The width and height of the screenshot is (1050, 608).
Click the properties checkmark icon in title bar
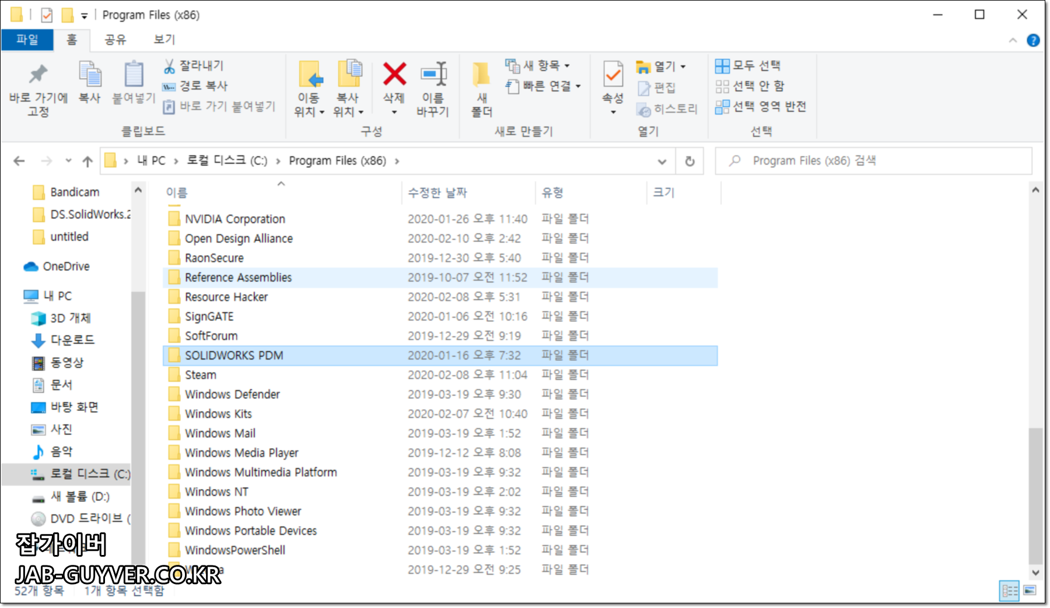coord(47,15)
